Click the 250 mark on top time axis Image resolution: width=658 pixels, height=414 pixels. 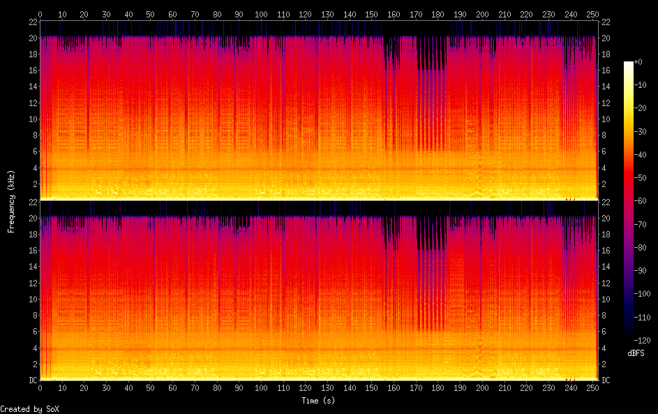[x=593, y=14]
